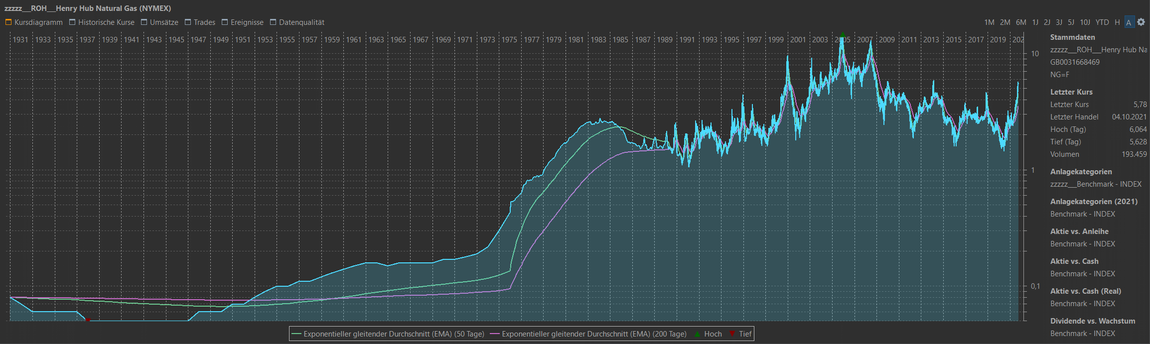Click the Hoch (Tag) value 6,064
This screenshot has height=344, width=1150.
click(x=1138, y=129)
